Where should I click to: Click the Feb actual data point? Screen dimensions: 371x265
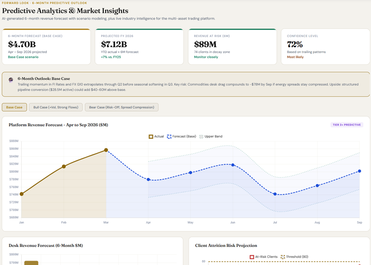(64, 167)
